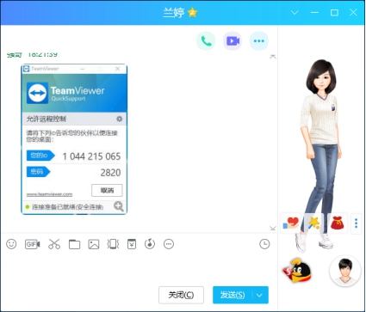366x312 pixels.
Task: Open the red envelope transfer icon
Action: tap(132, 244)
